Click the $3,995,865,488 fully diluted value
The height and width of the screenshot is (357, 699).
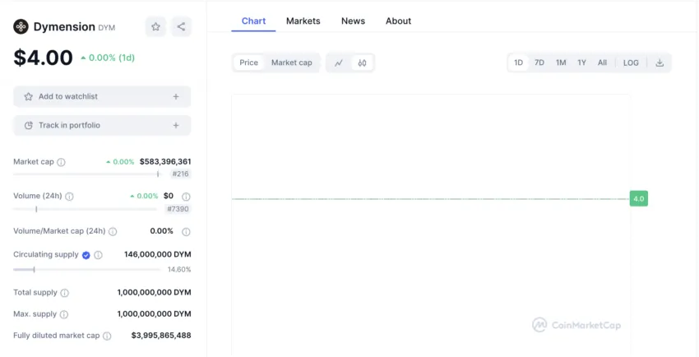point(161,335)
